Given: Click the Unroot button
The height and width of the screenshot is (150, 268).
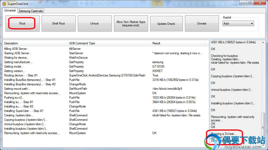Looking at the screenshot, I should (95, 23).
